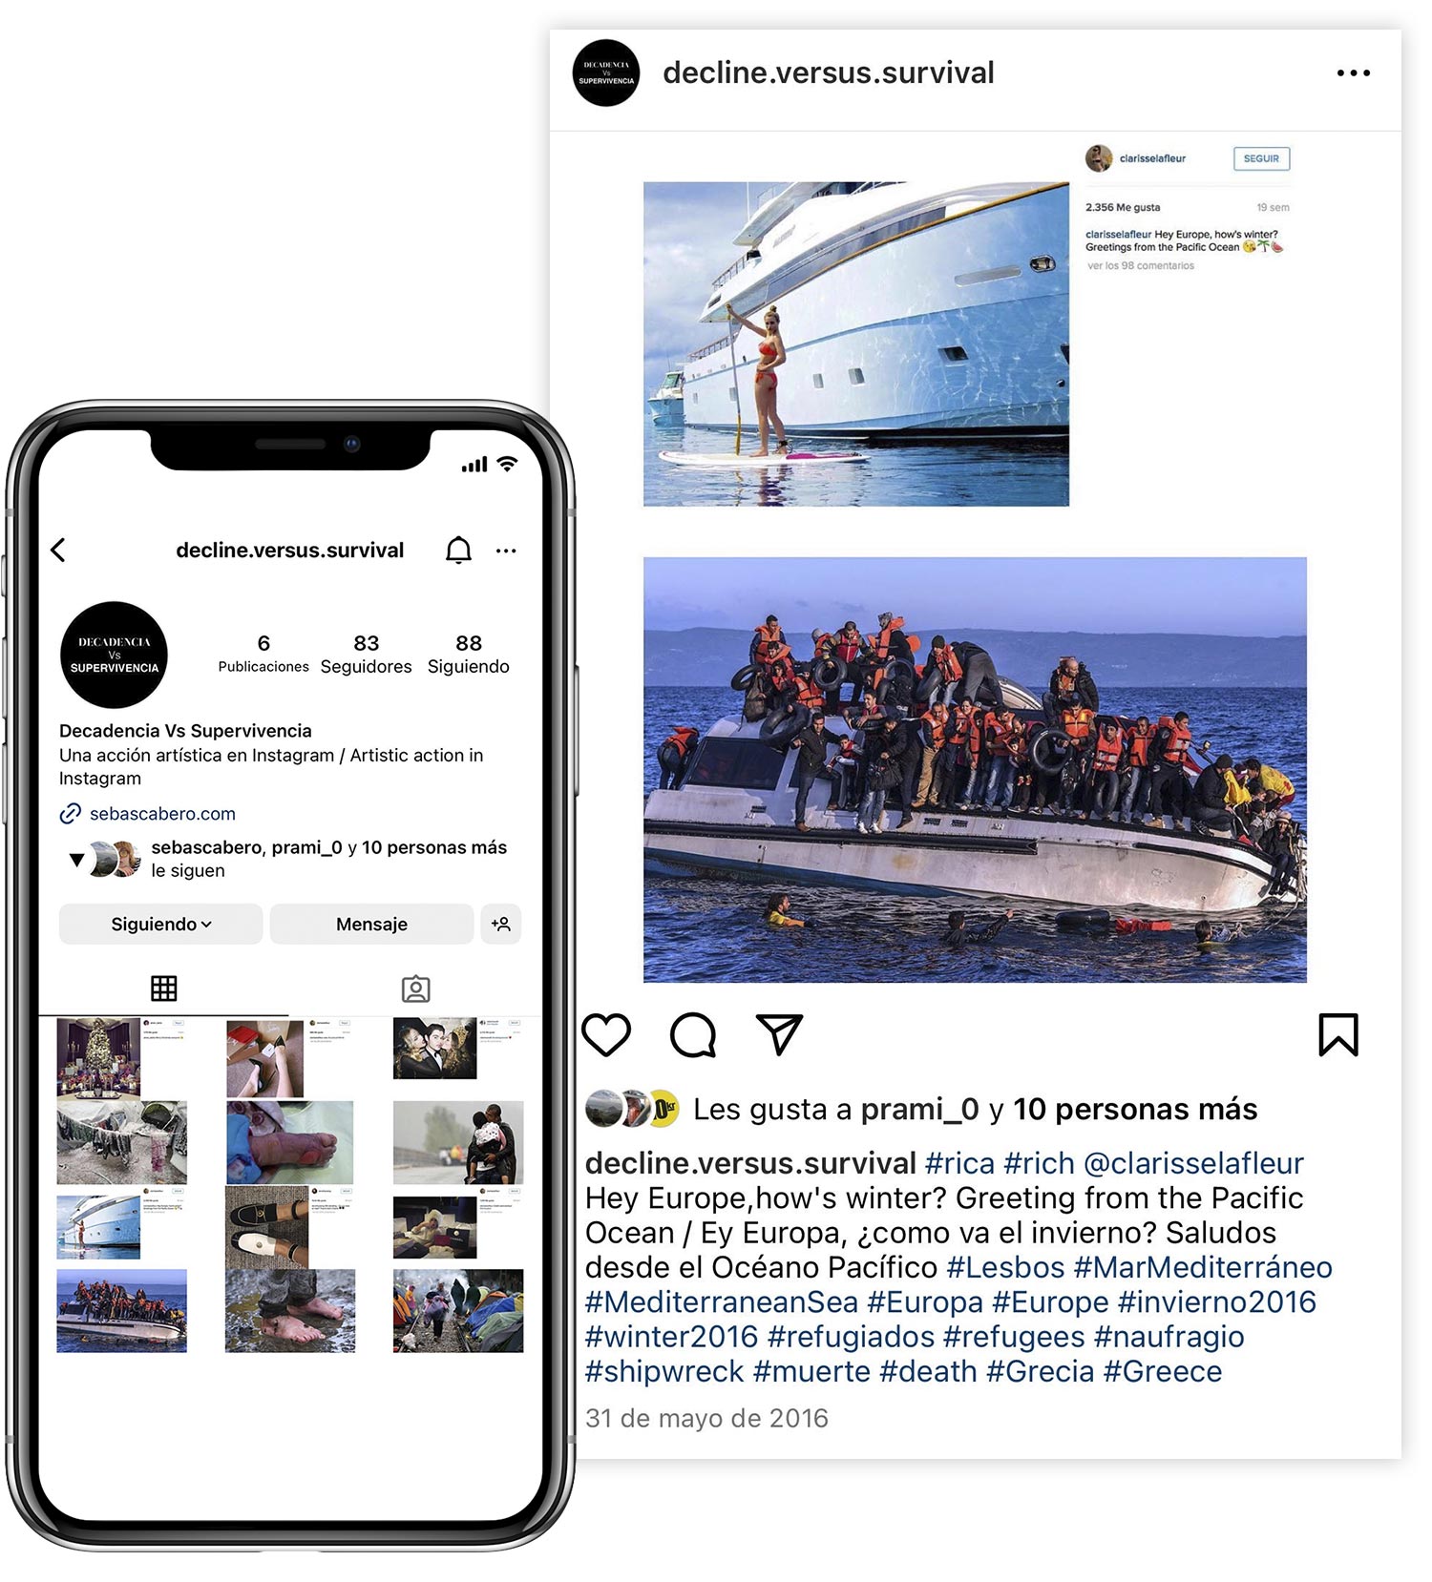The width and height of the screenshot is (1432, 1582).
Task: Tap the heart like icon on post
Action: coord(606,1034)
